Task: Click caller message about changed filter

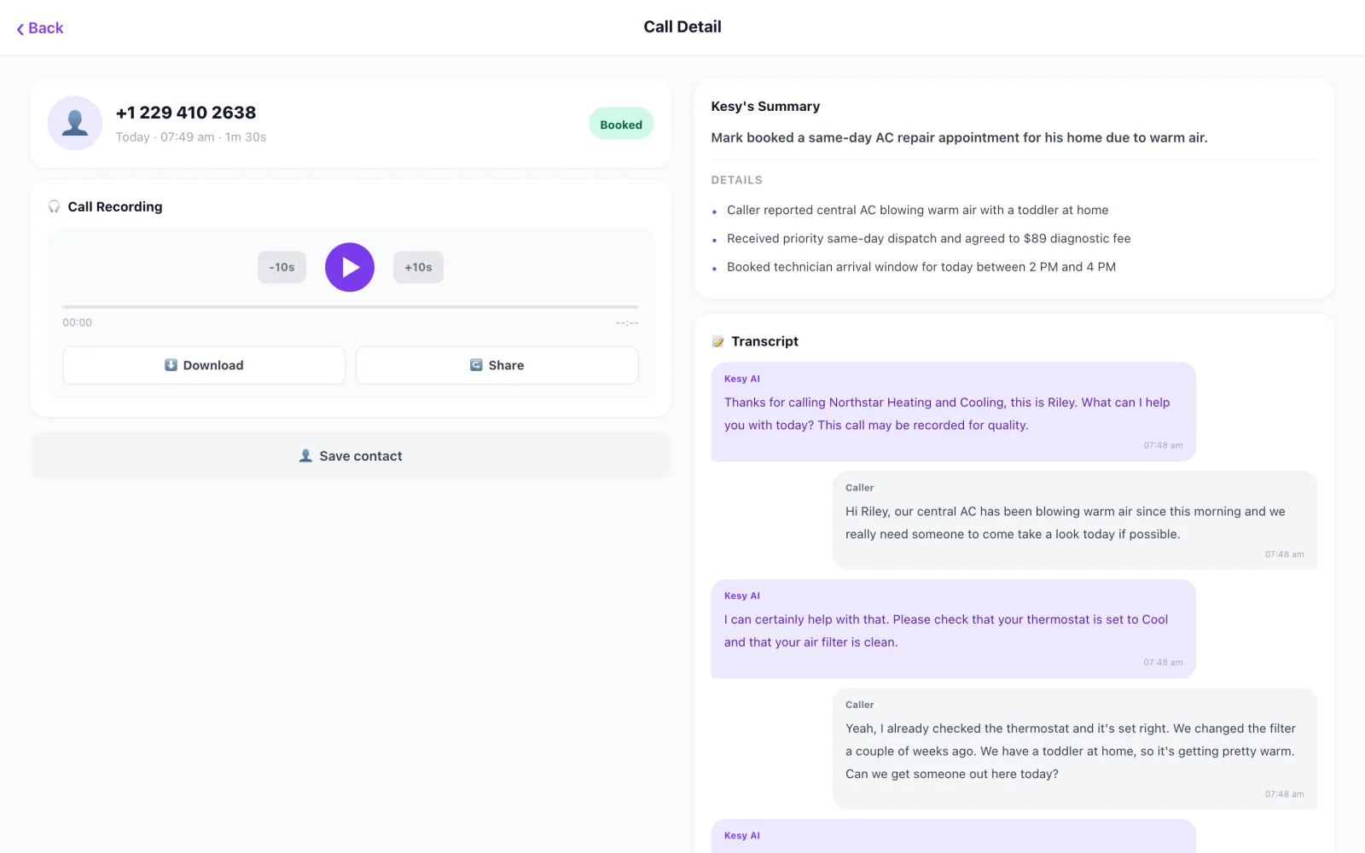Action: pos(1075,749)
